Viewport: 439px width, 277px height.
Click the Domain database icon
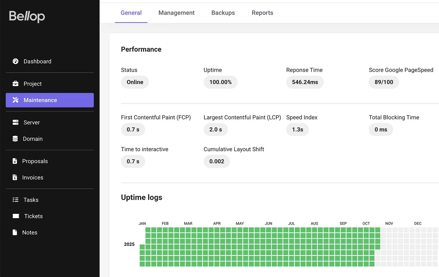click(x=15, y=139)
